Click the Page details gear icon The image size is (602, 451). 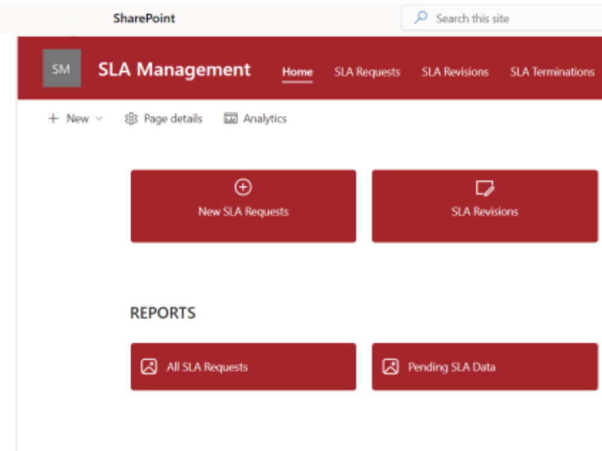[x=131, y=118]
